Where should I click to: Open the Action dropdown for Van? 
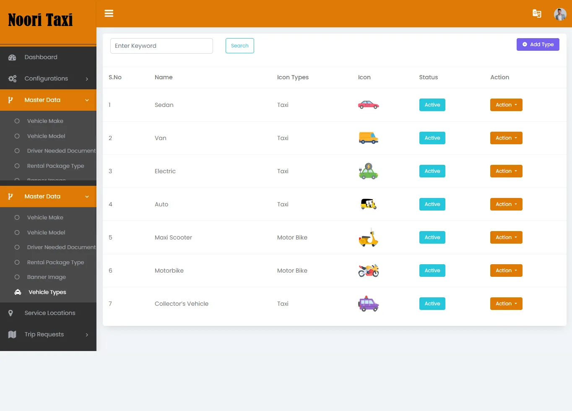tap(506, 138)
